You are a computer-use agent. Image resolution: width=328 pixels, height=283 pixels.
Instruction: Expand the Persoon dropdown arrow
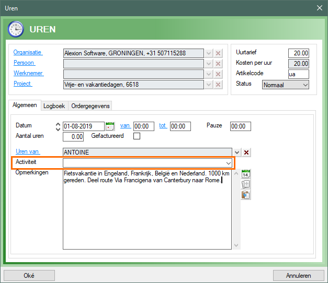click(209, 64)
